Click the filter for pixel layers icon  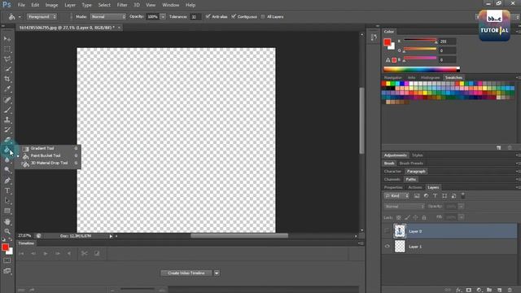417,196
